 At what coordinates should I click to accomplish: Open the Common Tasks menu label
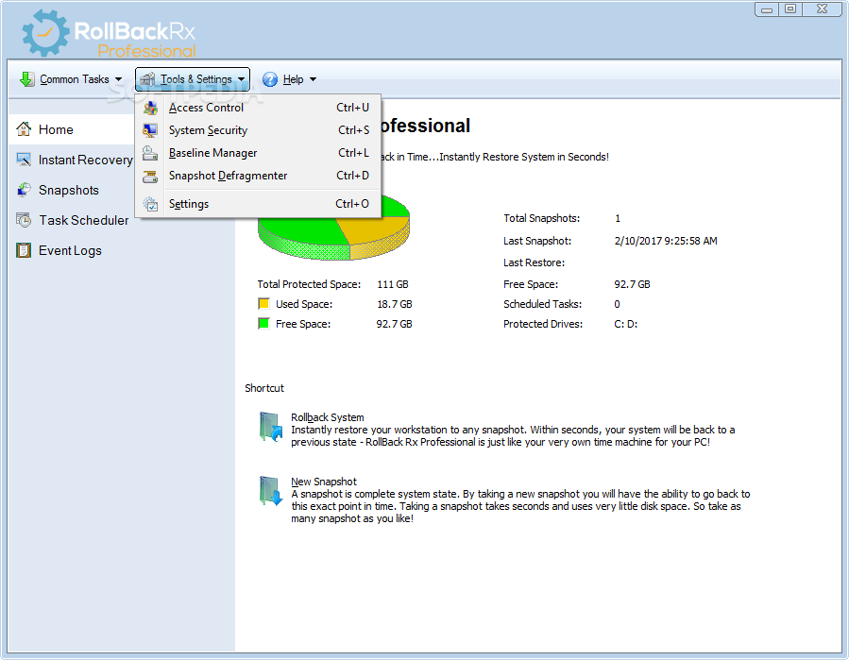(75, 79)
